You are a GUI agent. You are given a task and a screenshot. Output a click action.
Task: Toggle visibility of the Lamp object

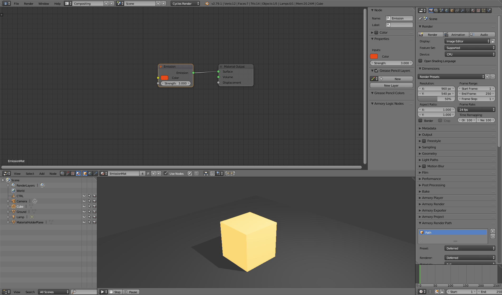[84, 217]
